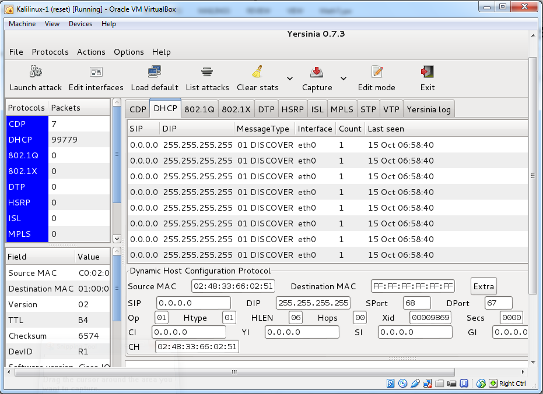Viewport: 543px width, 394px height.
Task: Click the Count column header
Action: [350, 129]
